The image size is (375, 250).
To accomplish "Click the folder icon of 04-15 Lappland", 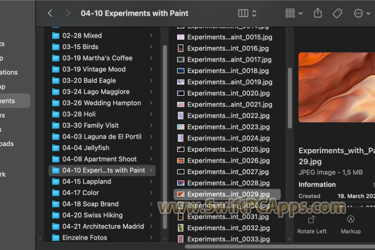I will tap(56, 182).
